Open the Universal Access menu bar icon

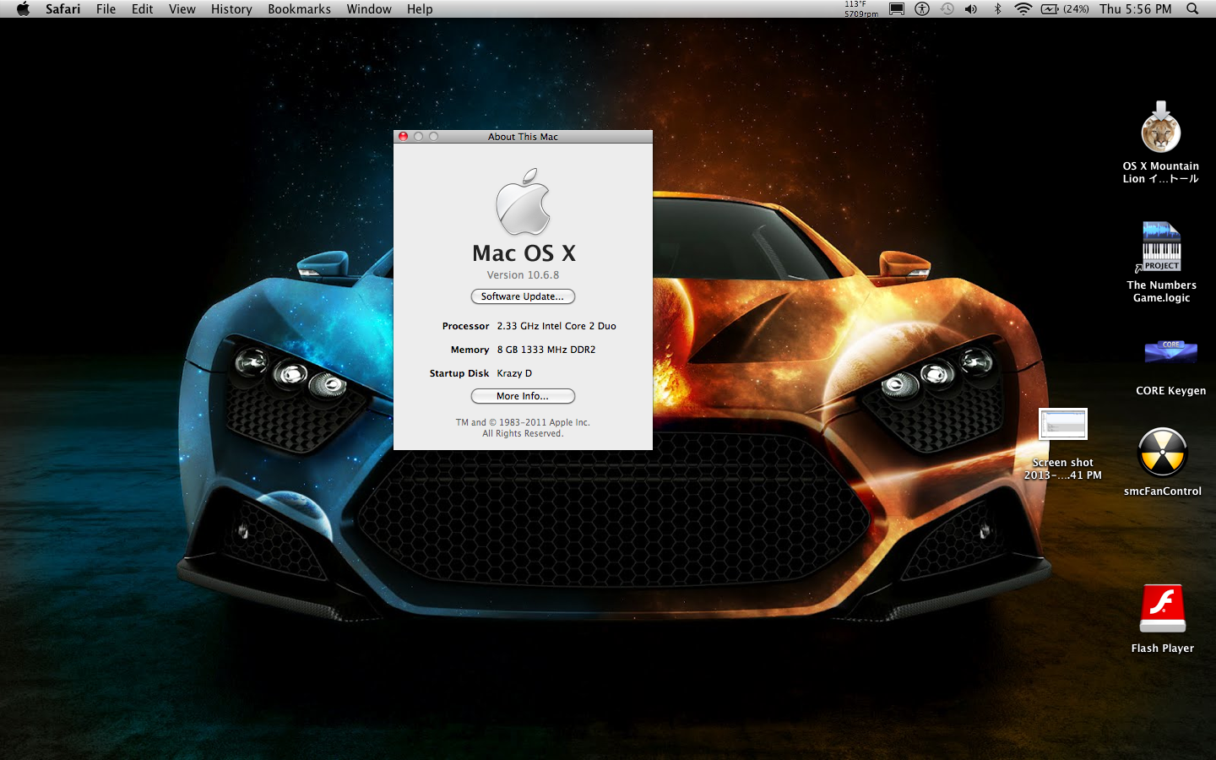click(x=922, y=9)
